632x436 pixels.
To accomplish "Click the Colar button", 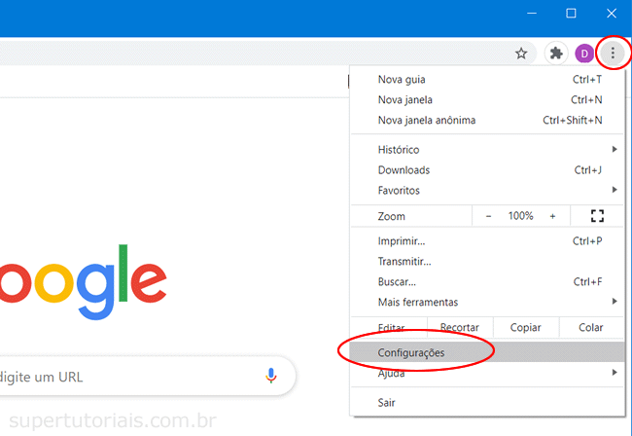I will tap(590, 328).
